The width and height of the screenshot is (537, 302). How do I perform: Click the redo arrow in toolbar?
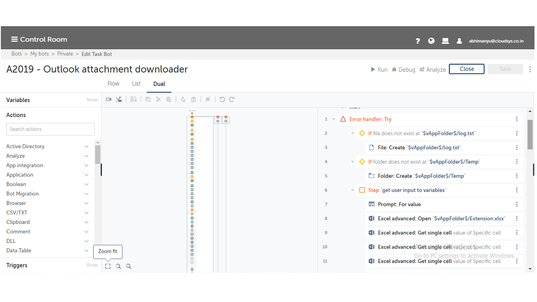tap(232, 99)
